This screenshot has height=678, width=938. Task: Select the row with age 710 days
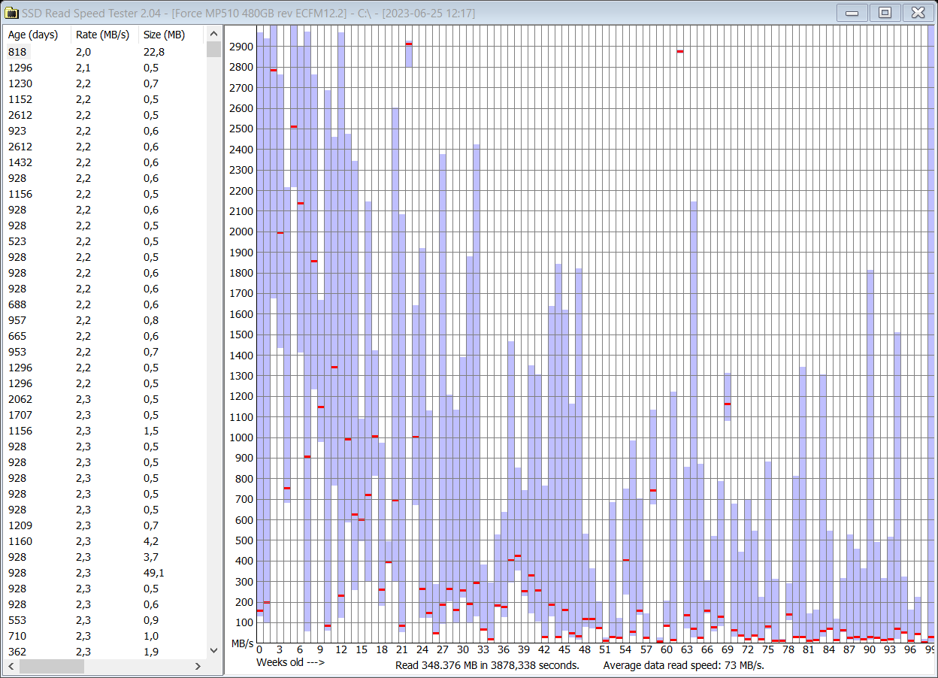(105, 636)
